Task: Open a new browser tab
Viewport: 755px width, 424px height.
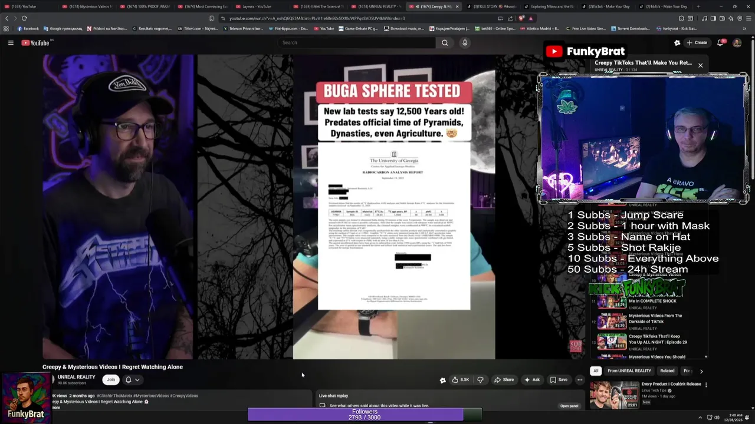Action: tap(698, 6)
